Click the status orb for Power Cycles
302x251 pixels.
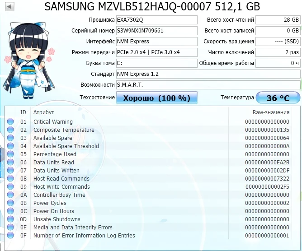click(10, 203)
